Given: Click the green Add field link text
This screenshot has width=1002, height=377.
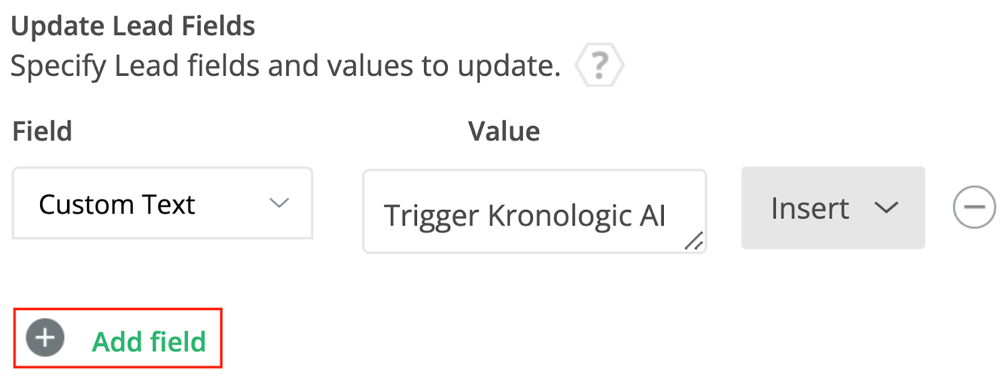Looking at the screenshot, I should pyautogui.click(x=149, y=342).
